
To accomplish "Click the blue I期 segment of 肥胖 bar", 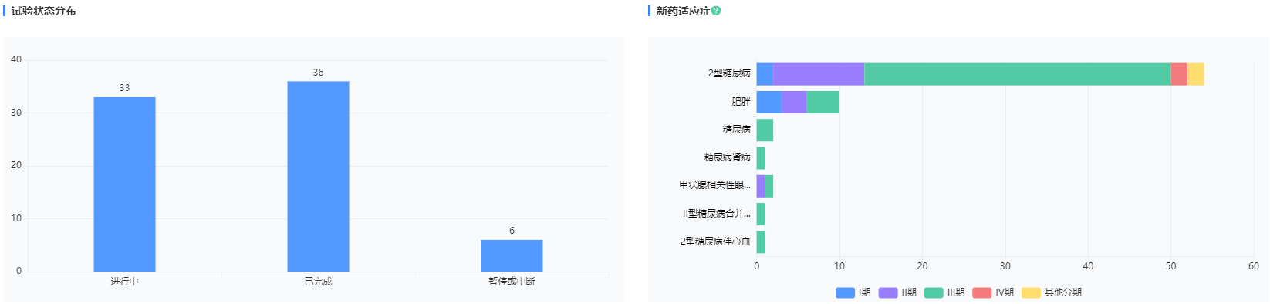I will [768, 102].
